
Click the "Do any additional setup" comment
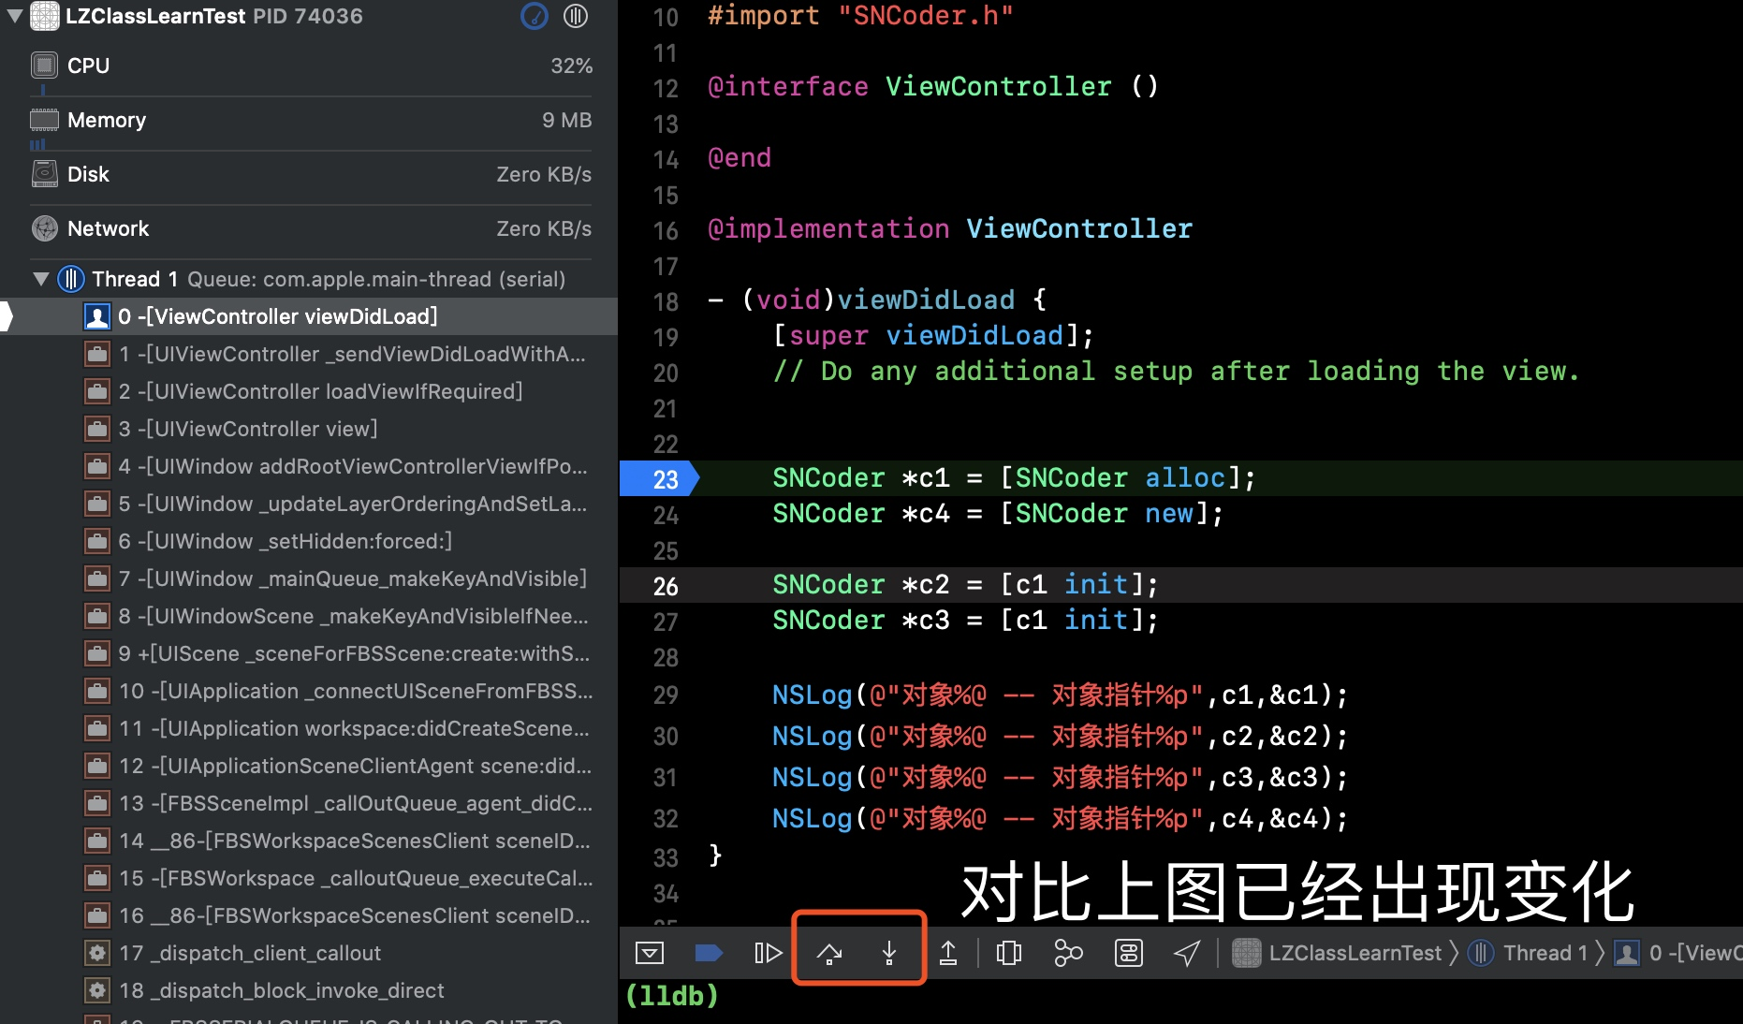pyautogui.click(x=1176, y=372)
